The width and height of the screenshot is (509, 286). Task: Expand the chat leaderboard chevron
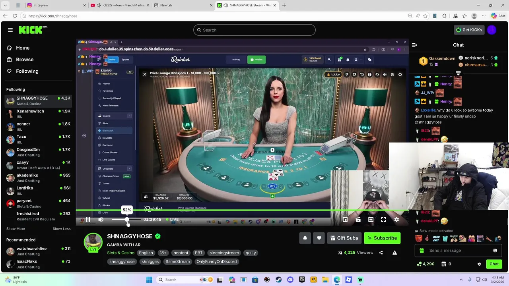[x=458, y=73]
